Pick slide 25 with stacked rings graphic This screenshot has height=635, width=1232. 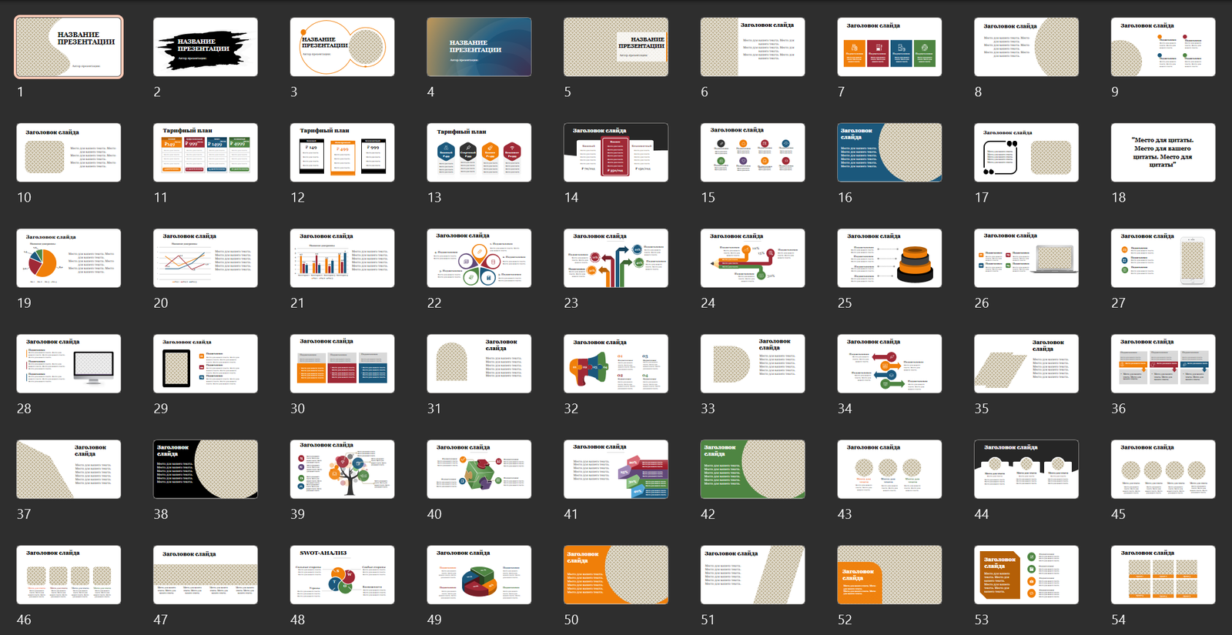pyautogui.click(x=889, y=258)
